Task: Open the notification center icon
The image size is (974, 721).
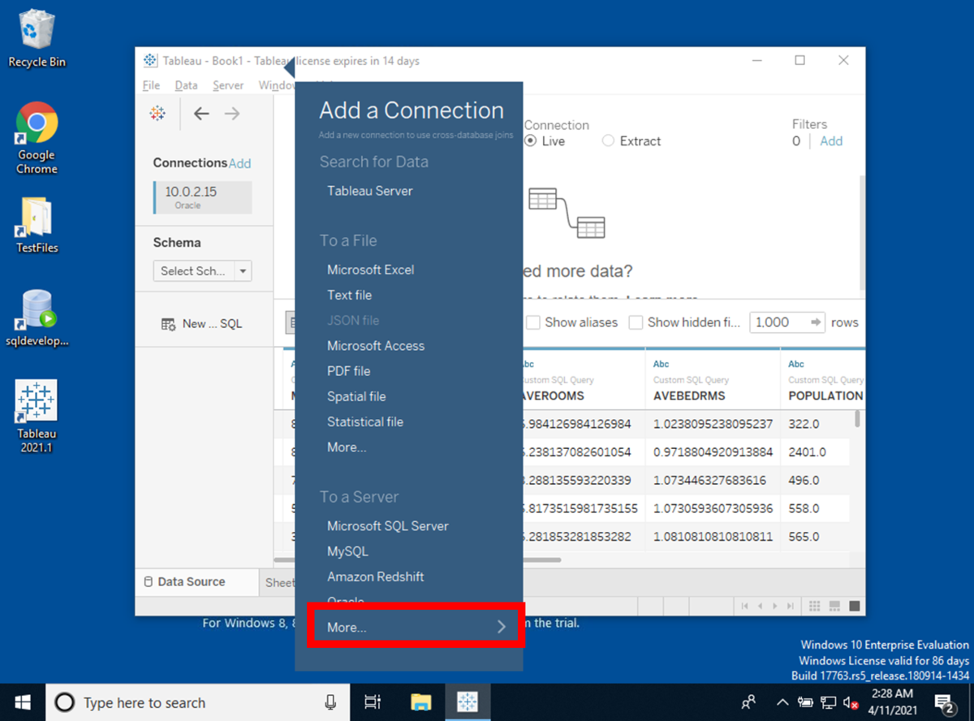Action: [x=944, y=703]
